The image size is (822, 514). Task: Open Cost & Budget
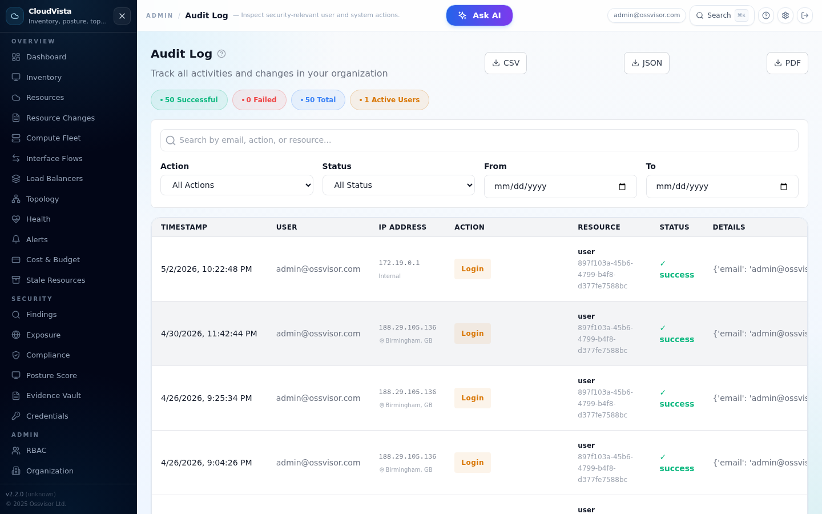(68, 260)
